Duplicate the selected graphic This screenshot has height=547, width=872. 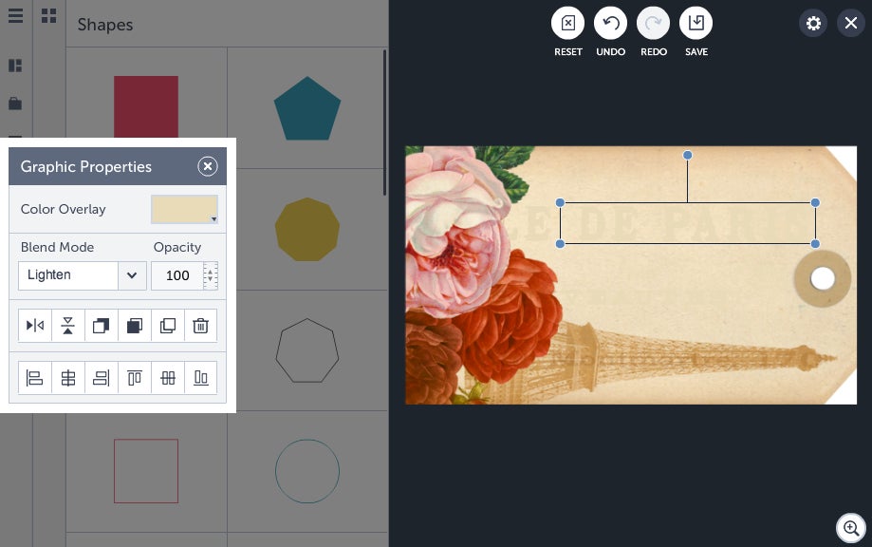click(167, 326)
